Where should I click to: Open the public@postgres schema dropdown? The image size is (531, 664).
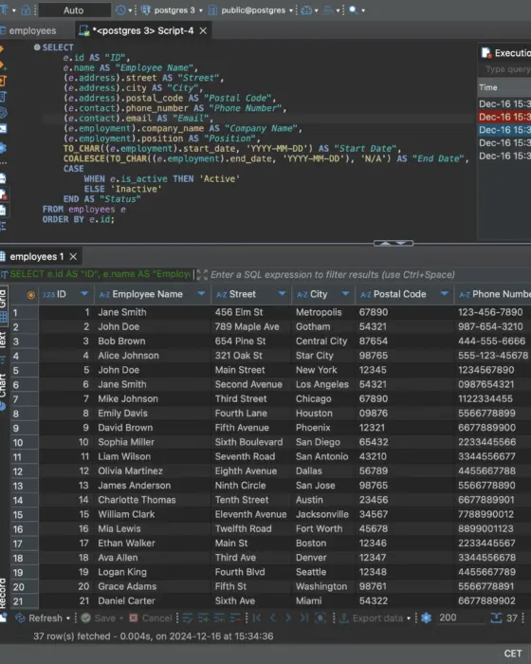[291, 10]
